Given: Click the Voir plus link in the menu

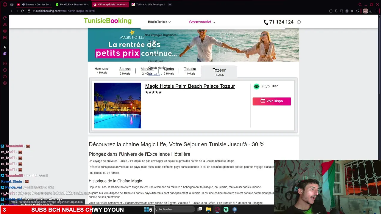Looking at the screenshot, I should (155, 74).
